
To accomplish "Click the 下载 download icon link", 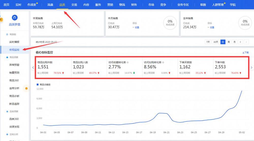I will click(x=245, y=53).
